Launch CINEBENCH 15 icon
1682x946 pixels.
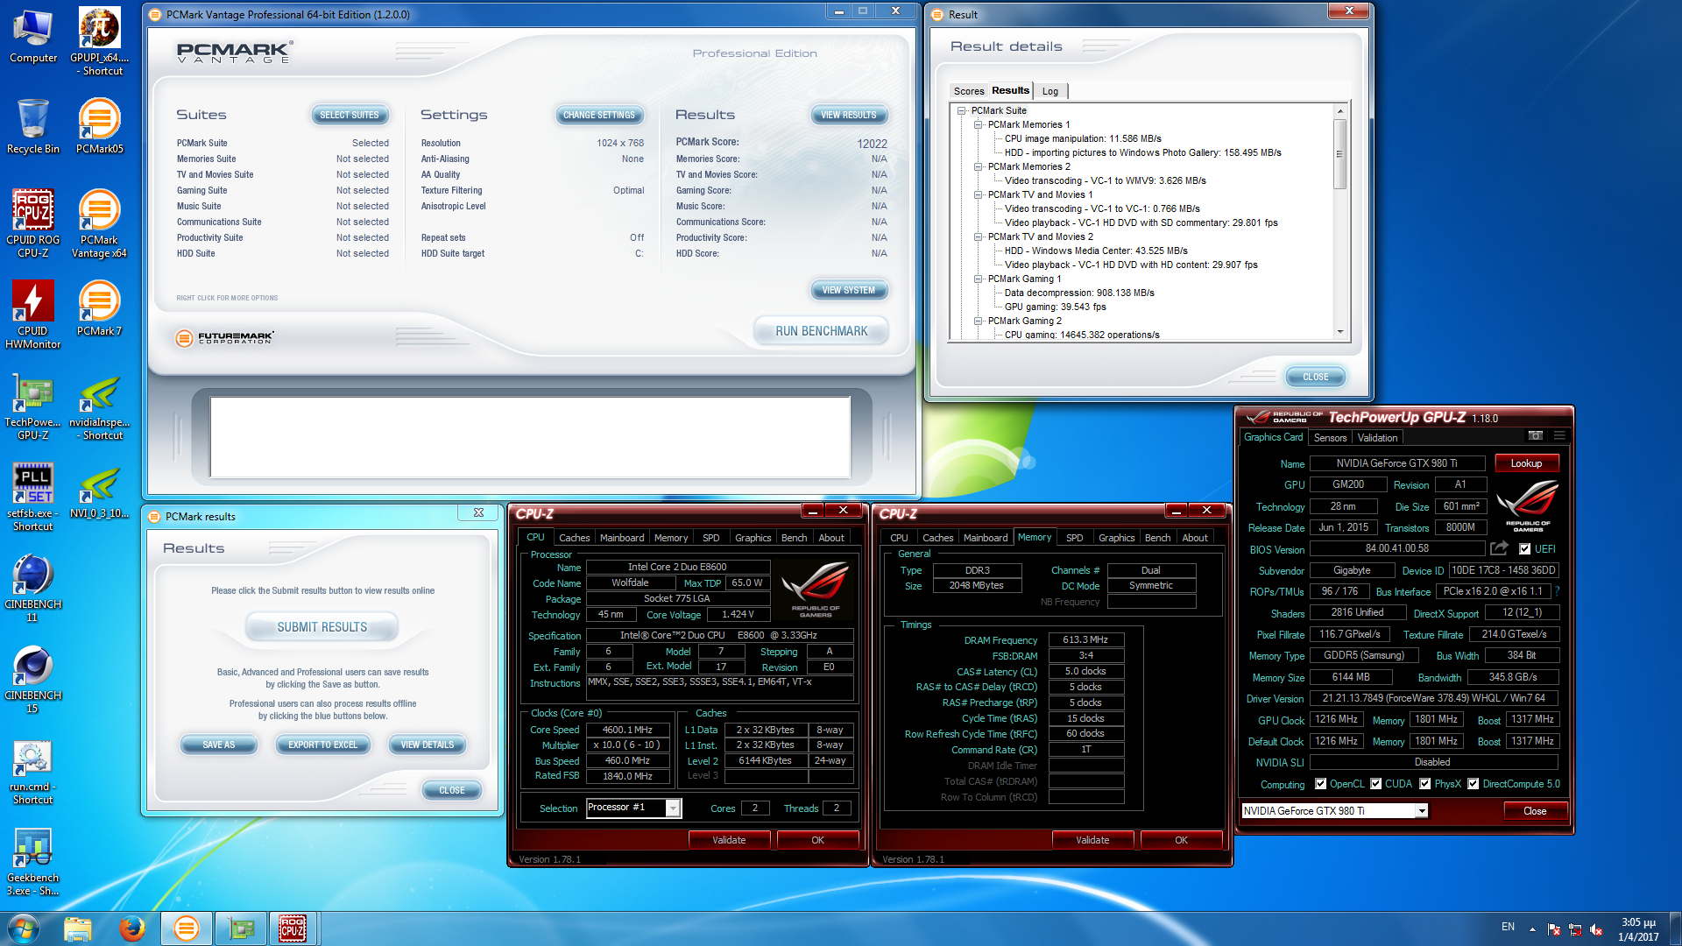(33, 679)
